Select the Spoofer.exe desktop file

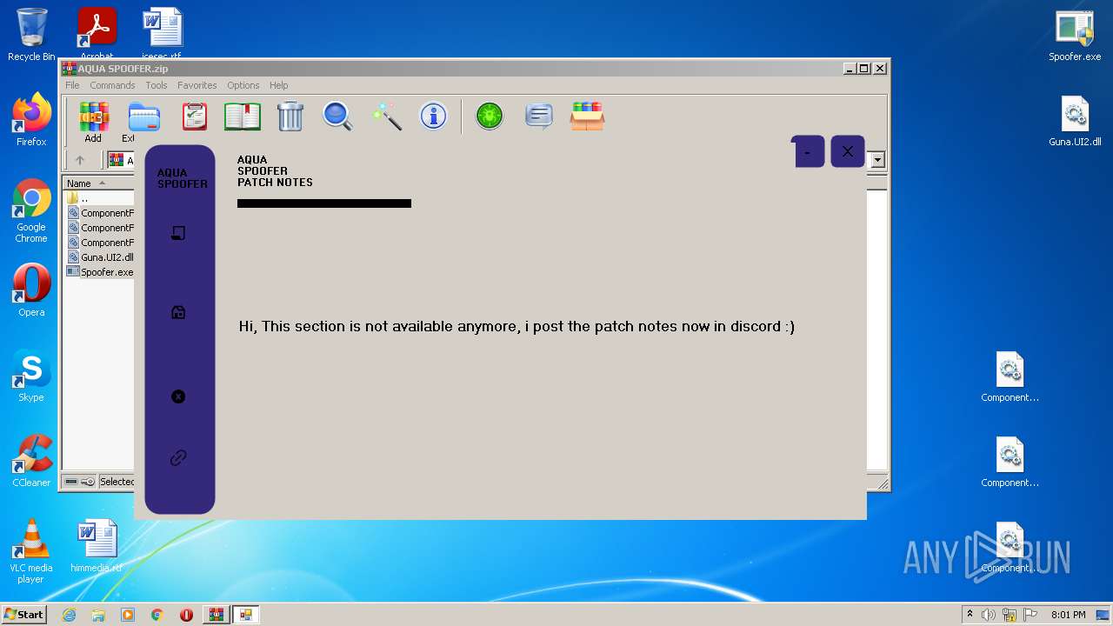1075,36
